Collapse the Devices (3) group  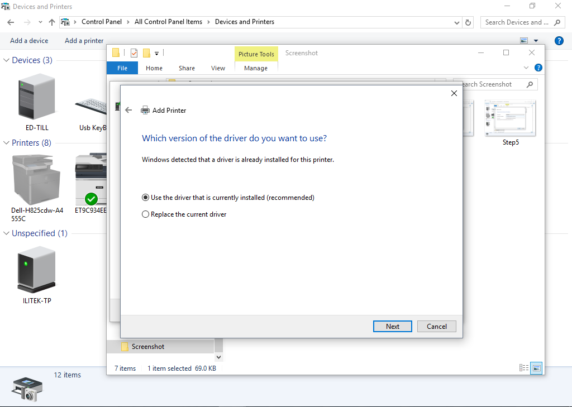[x=7, y=60]
